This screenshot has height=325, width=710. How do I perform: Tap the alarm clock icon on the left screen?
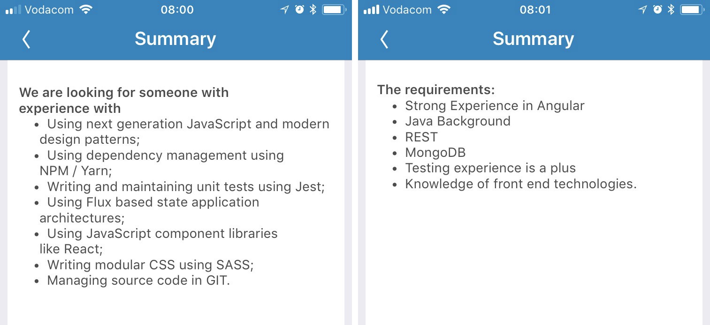(x=299, y=9)
